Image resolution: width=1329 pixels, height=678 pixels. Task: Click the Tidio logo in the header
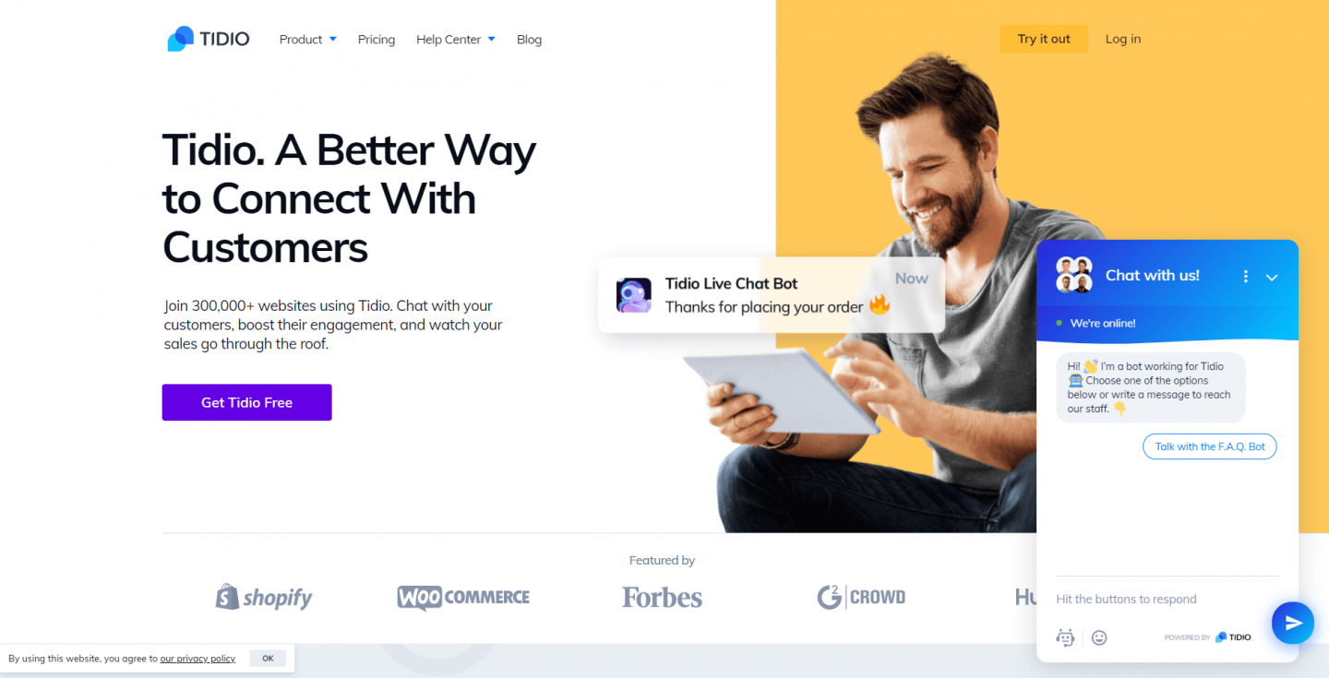point(209,39)
